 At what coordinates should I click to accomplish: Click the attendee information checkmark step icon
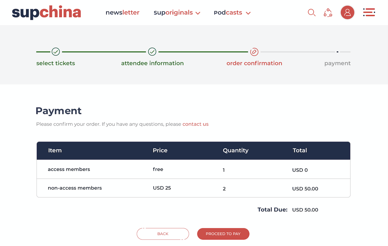click(152, 52)
